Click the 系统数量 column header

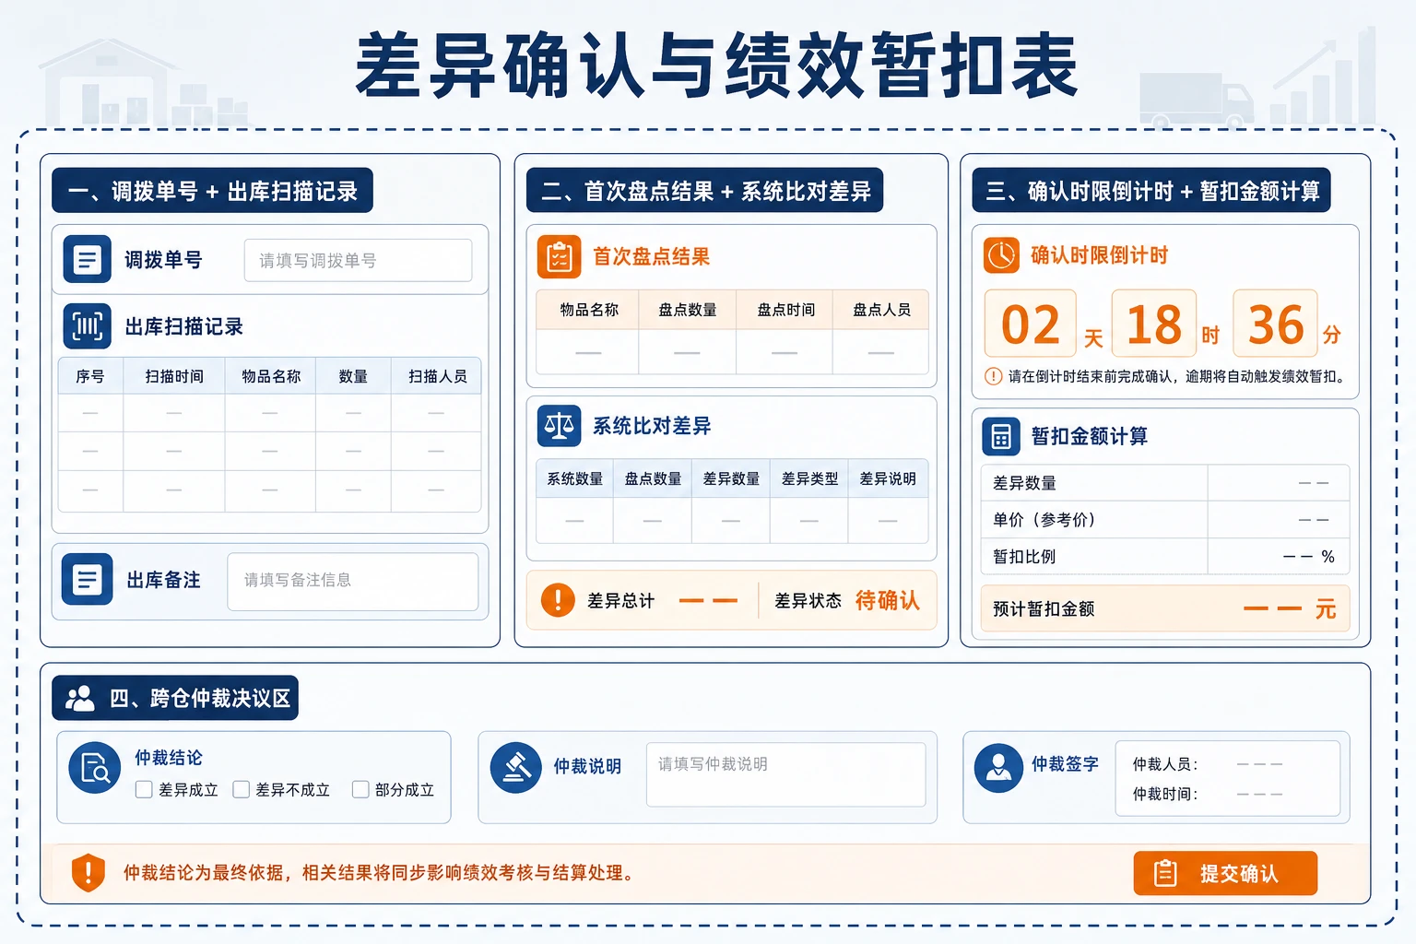point(575,478)
